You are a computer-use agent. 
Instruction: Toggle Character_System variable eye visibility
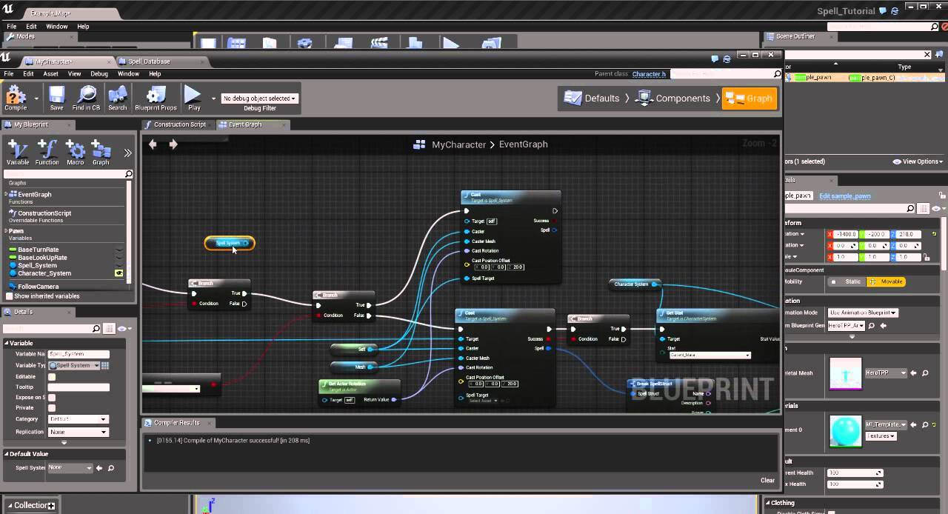point(118,273)
